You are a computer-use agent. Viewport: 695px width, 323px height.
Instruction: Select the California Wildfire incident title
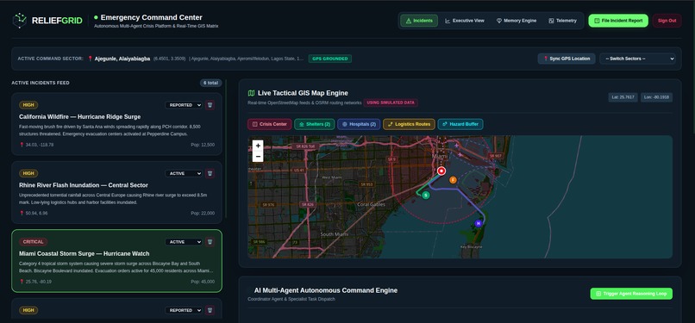point(80,117)
